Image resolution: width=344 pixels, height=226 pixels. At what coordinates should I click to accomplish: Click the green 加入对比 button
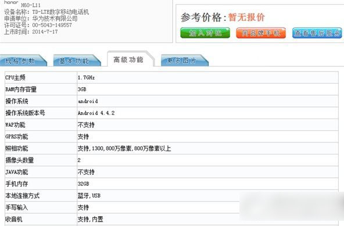click(x=205, y=33)
